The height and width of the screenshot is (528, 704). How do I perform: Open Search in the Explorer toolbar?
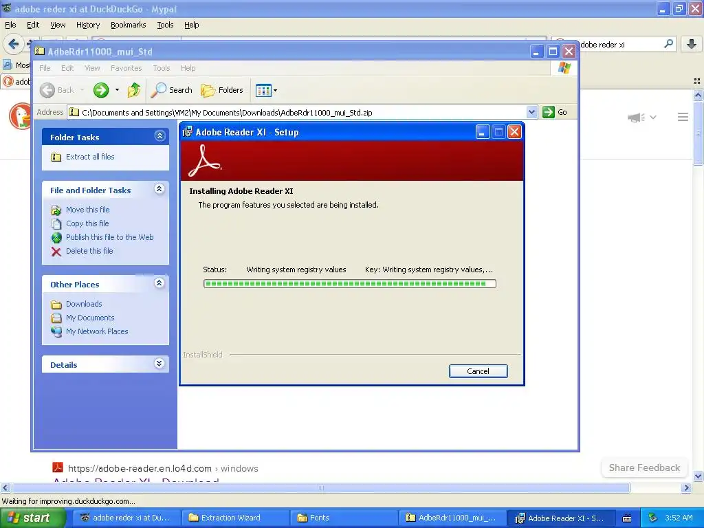click(x=171, y=90)
